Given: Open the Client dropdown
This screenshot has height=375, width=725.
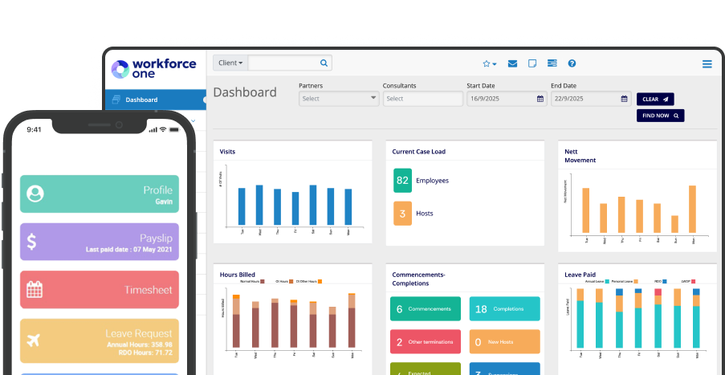Looking at the screenshot, I should [x=230, y=63].
